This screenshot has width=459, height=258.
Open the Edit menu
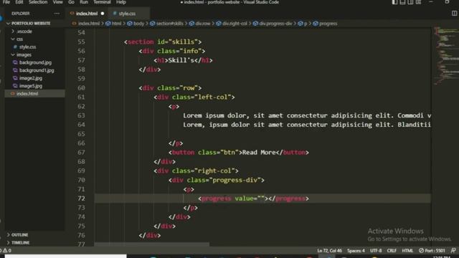[19, 2]
